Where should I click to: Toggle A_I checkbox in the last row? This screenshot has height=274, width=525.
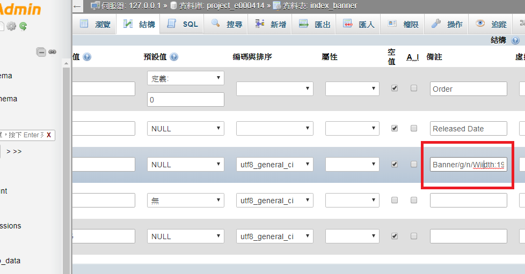[414, 236]
